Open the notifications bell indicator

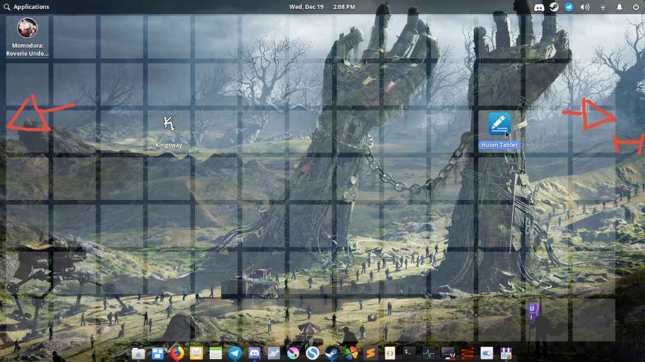(x=619, y=7)
